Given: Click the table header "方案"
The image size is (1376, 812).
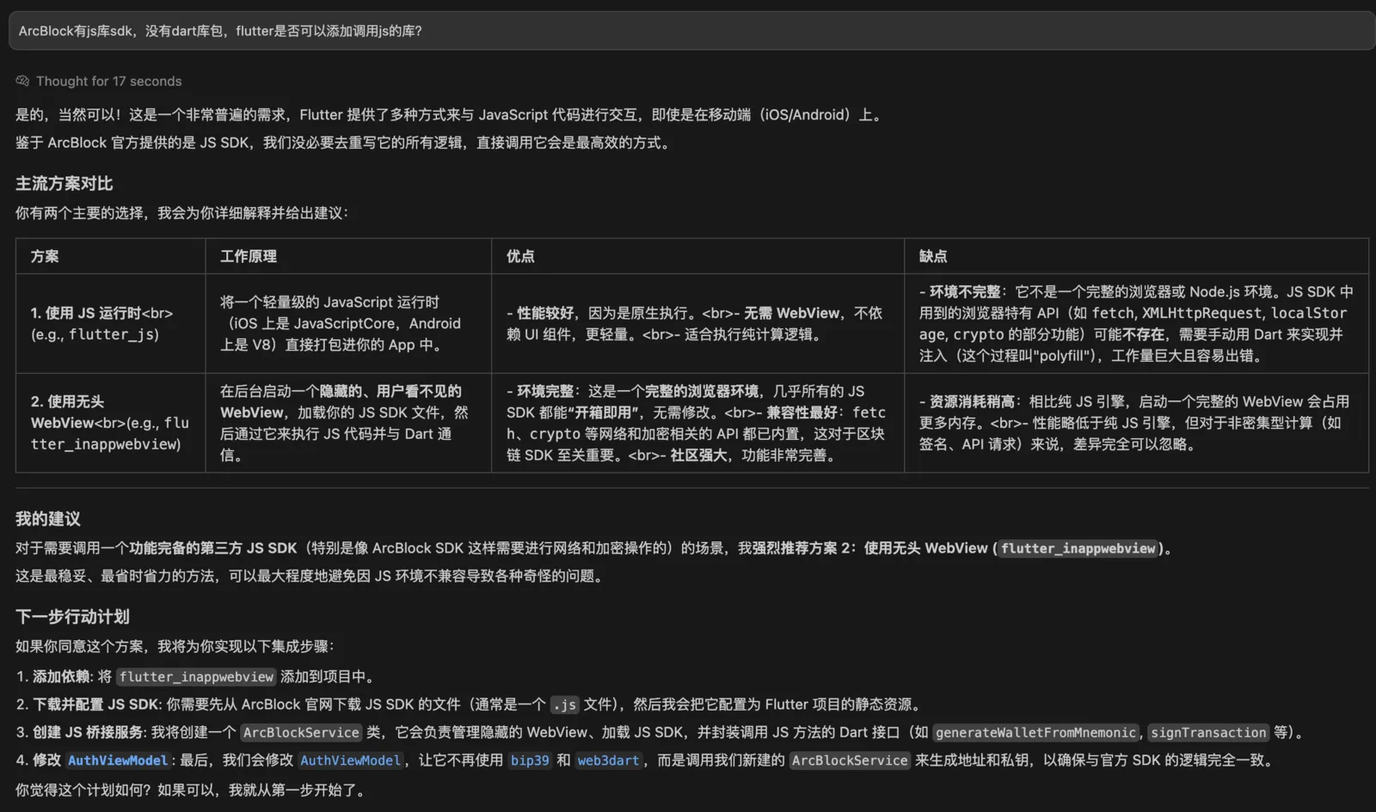Looking at the screenshot, I should (x=110, y=256).
